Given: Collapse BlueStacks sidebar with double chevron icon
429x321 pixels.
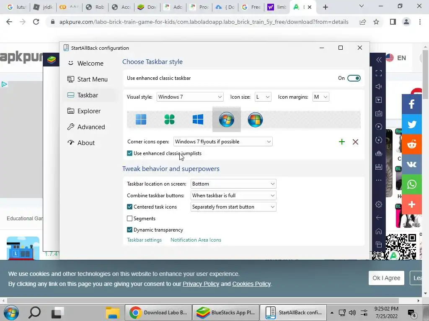Looking at the screenshot, I should point(379,60).
